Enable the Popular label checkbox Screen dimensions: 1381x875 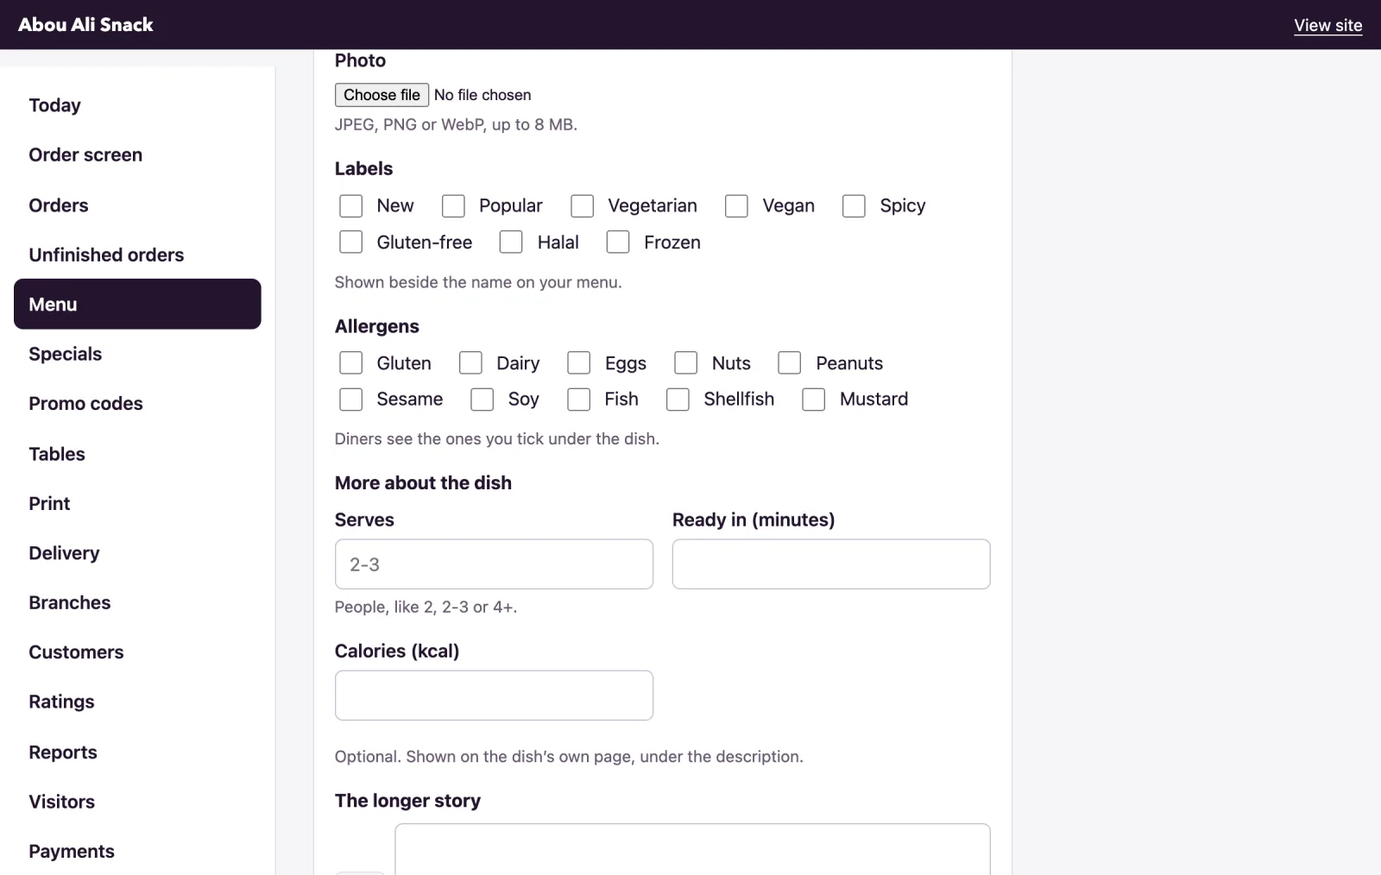[453, 206]
